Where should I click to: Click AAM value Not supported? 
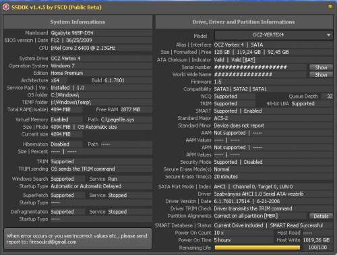[x=230, y=133]
